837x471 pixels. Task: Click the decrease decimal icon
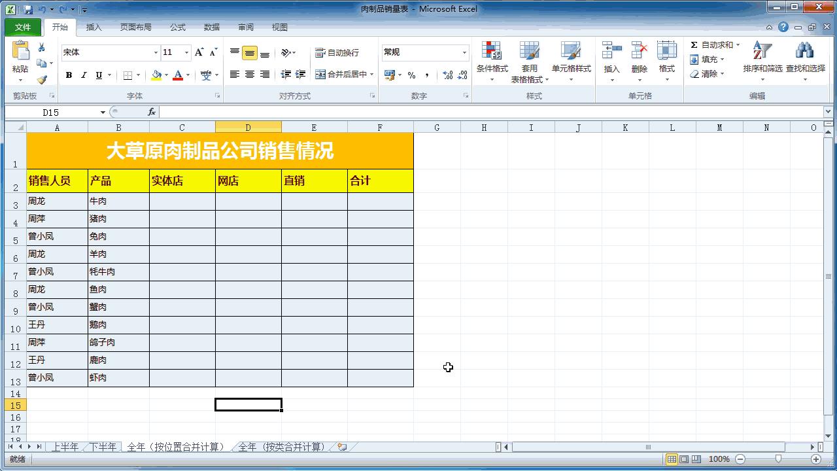[463, 75]
